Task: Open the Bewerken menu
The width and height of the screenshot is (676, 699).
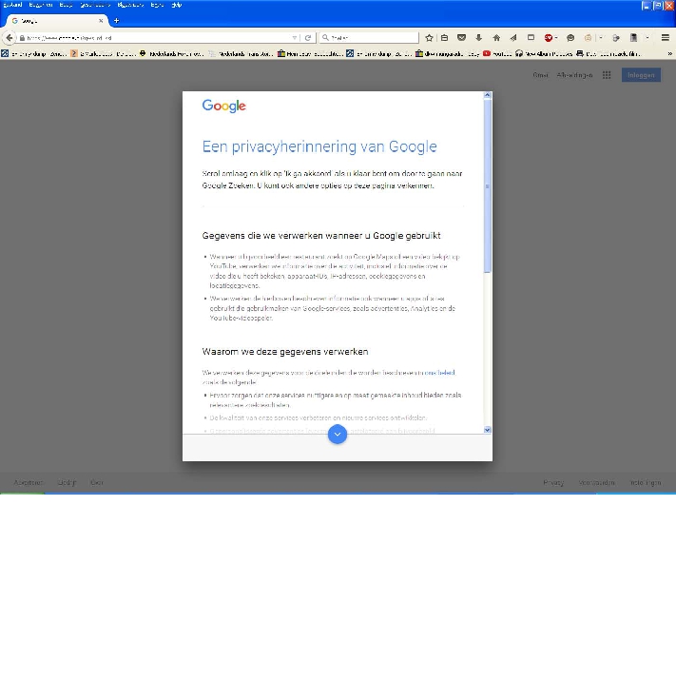Action: pyautogui.click(x=41, y=5)
